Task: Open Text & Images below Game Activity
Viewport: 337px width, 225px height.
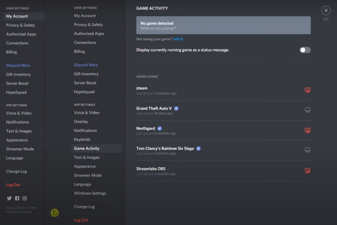Action: click(x=87, y=157)
